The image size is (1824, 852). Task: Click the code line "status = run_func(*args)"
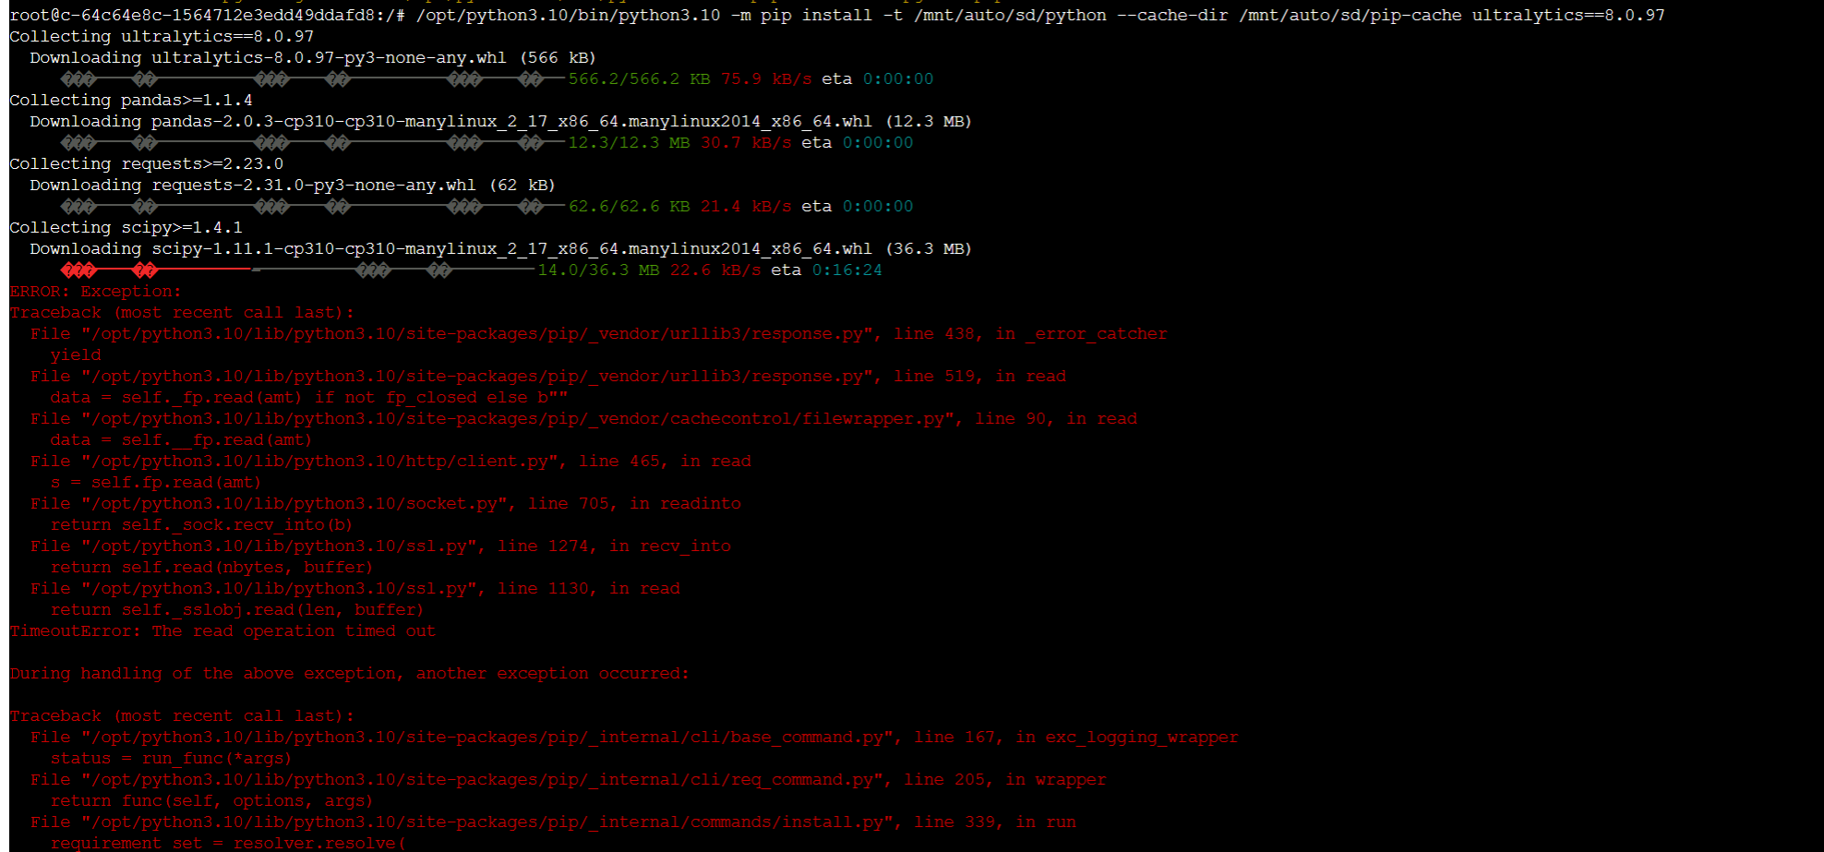tap(171, 758)
